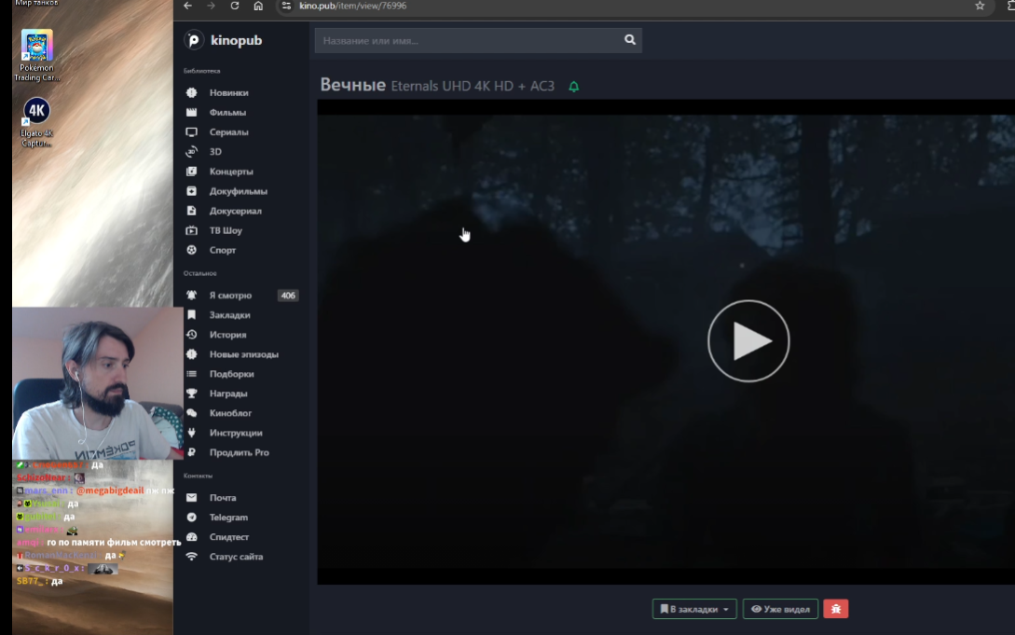
Task: Play the Eternals video
Action: [748, 341]
